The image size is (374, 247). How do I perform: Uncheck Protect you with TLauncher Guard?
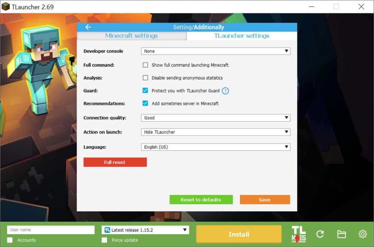[145, 90]
